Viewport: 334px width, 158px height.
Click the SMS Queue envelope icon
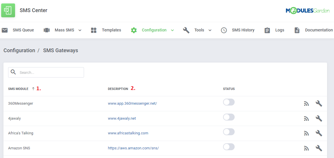tap(5, 30)
